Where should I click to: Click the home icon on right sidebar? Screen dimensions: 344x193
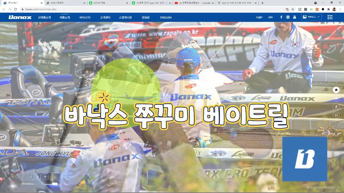[336, 90]
